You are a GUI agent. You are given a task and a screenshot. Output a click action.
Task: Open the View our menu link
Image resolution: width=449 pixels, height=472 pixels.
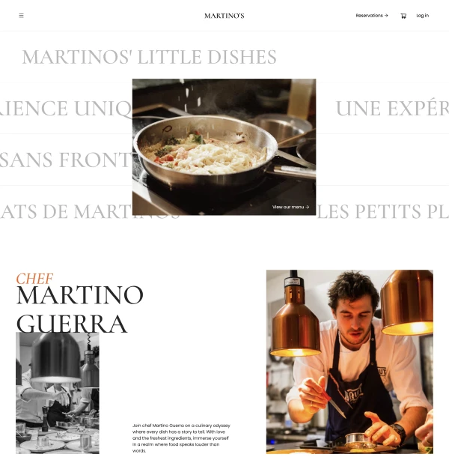[291, 207]
